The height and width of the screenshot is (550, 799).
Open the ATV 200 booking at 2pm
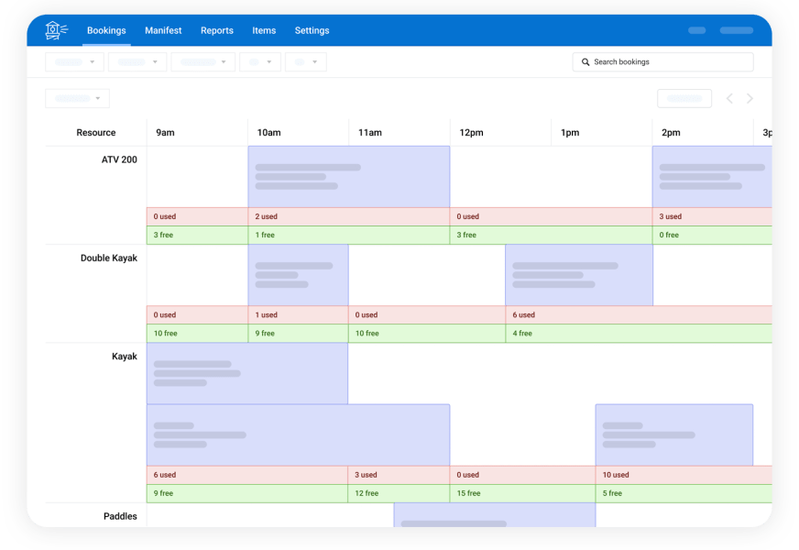point(712,177)
